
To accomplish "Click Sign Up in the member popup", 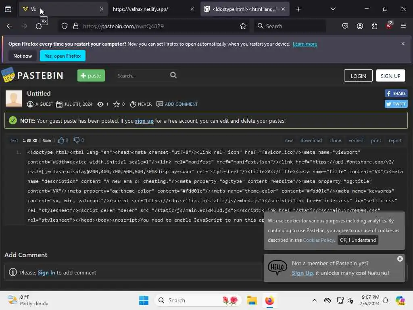I will click(x=302, y=273).
